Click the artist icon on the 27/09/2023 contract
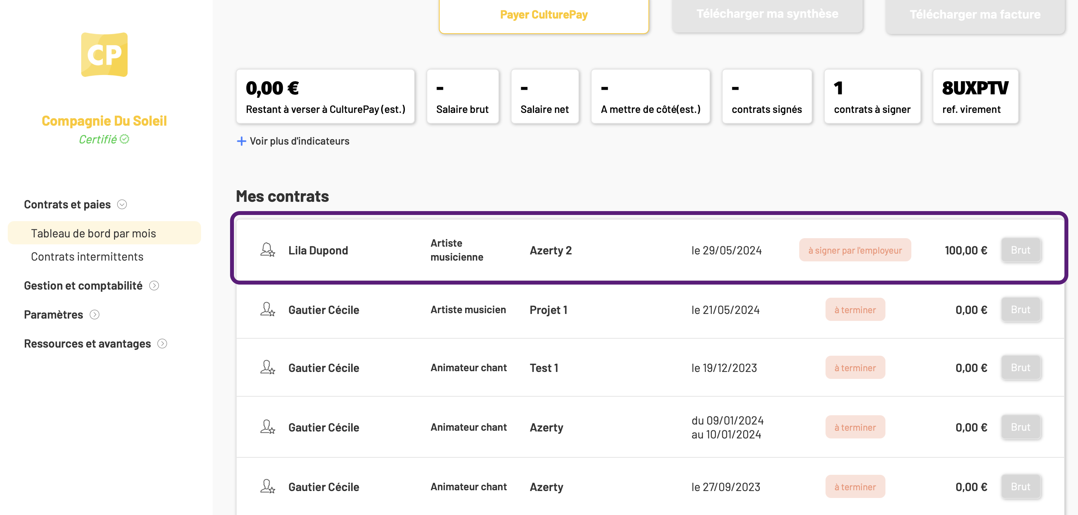 (268, 486)
